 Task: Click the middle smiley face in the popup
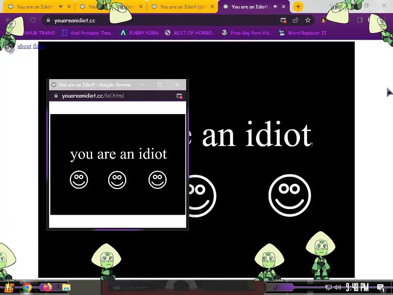pos(117,180)
